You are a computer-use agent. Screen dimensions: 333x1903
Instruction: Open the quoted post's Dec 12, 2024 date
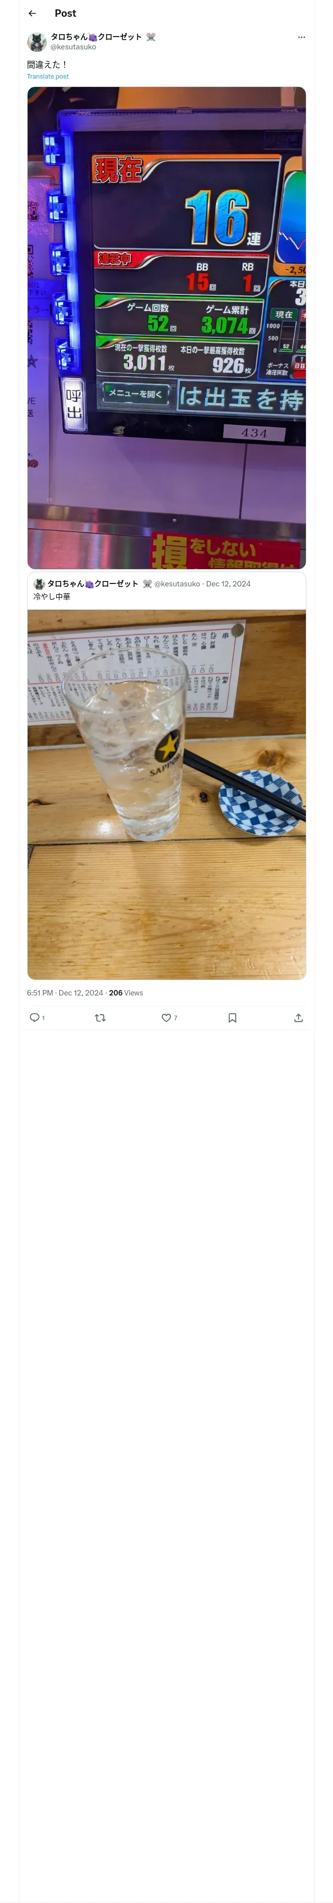click(x=228, y=583)
